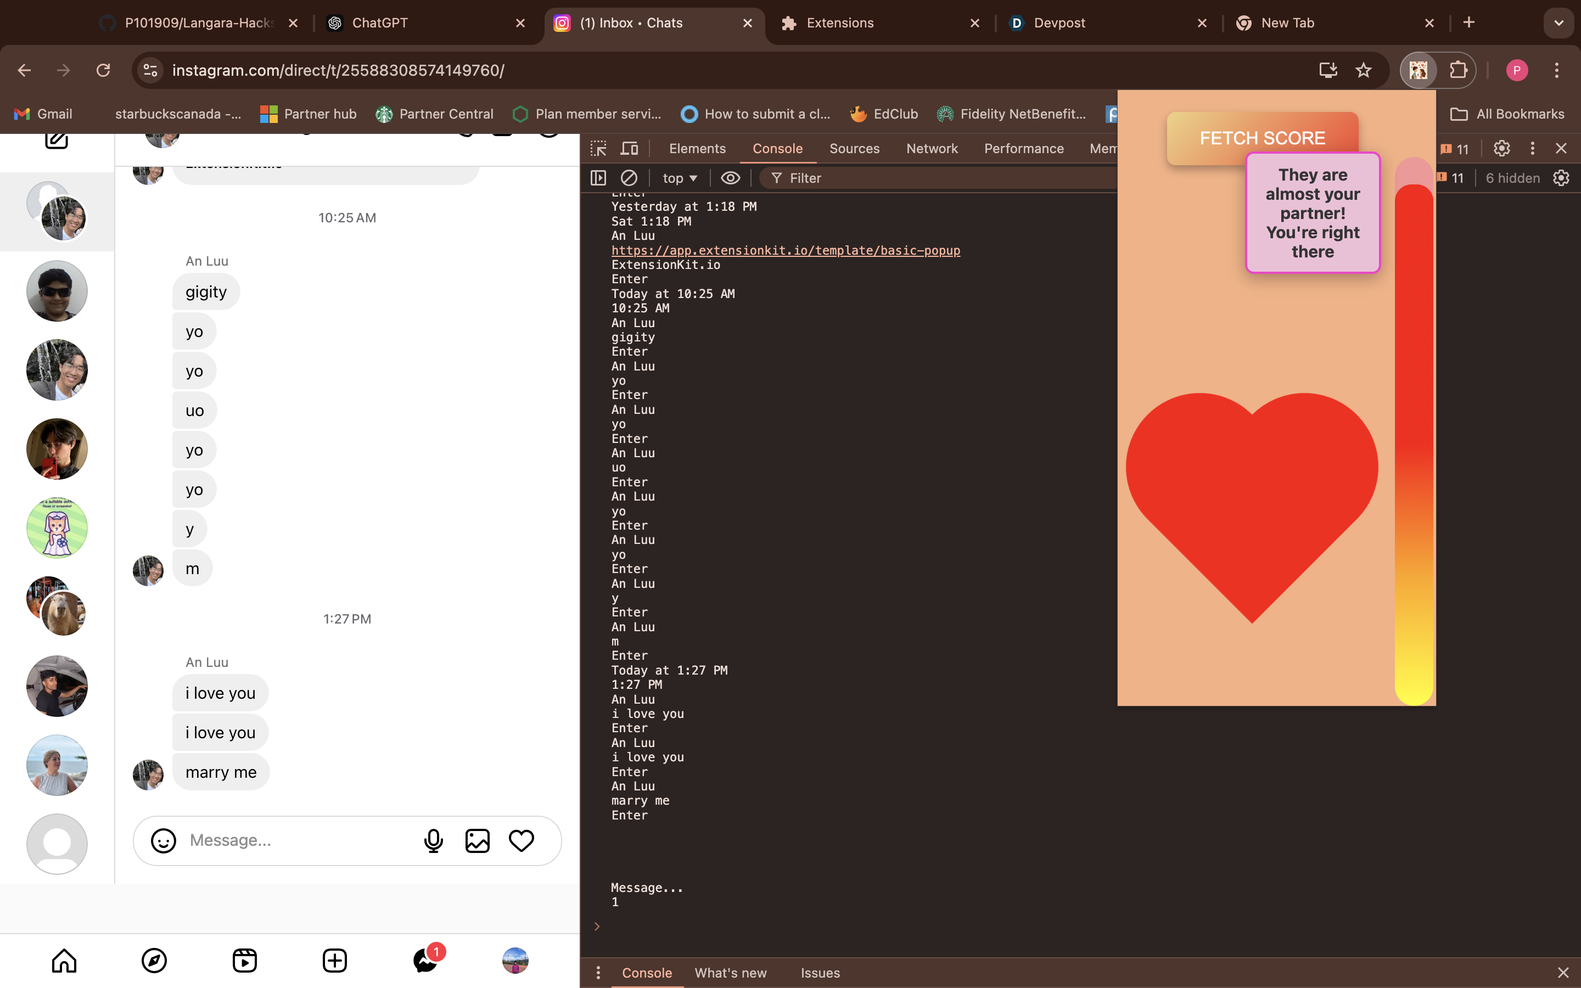Viewport: 1581px width, 988px height.
Task: Expand the top JavaScript context dropdown
Action: pyautogui.click(x=680, y=178)
